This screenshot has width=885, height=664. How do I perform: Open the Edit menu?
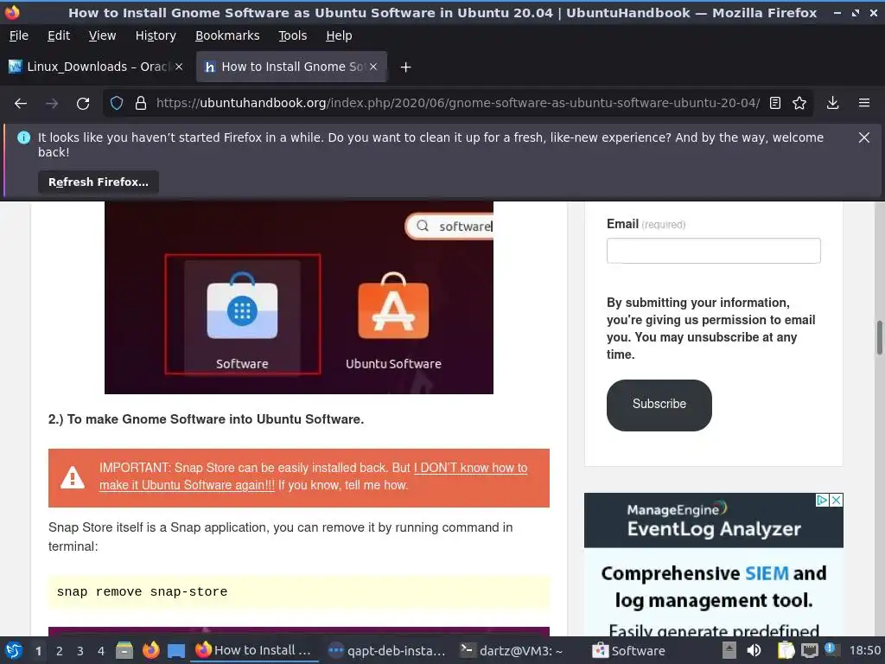point(59,35)
